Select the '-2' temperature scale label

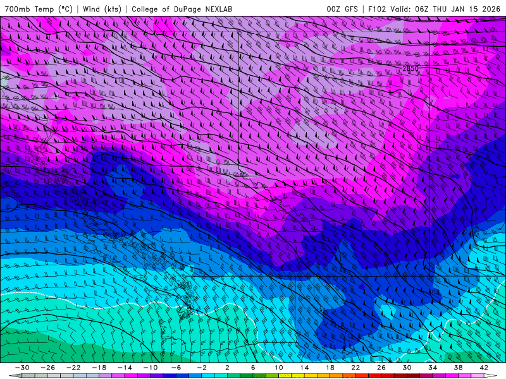(202, 368)
